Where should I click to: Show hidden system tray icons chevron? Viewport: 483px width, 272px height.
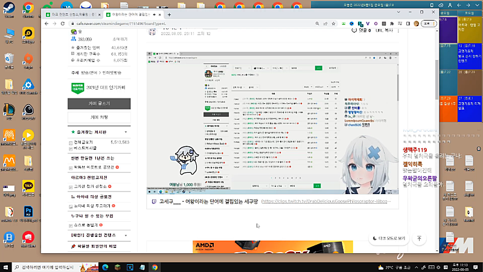pyautogui.click(x=416, y=267)
